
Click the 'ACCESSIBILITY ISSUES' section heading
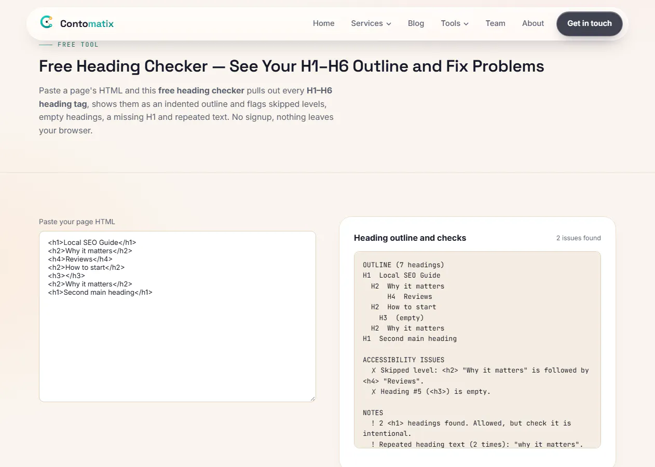[404, 360]
